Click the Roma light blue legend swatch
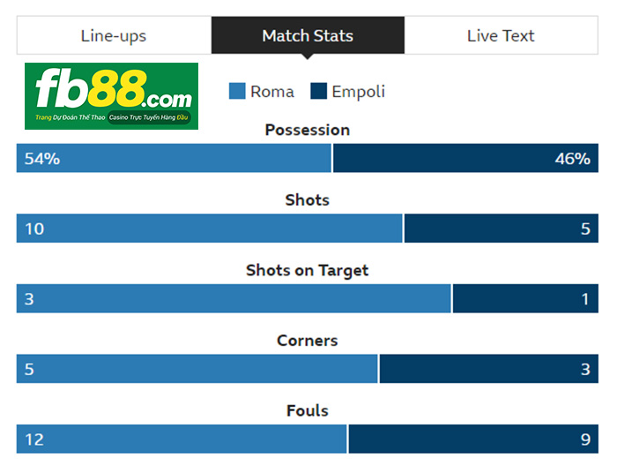This screenshot has width=617, height=473. pyautogui.click(x=237, y=91)
